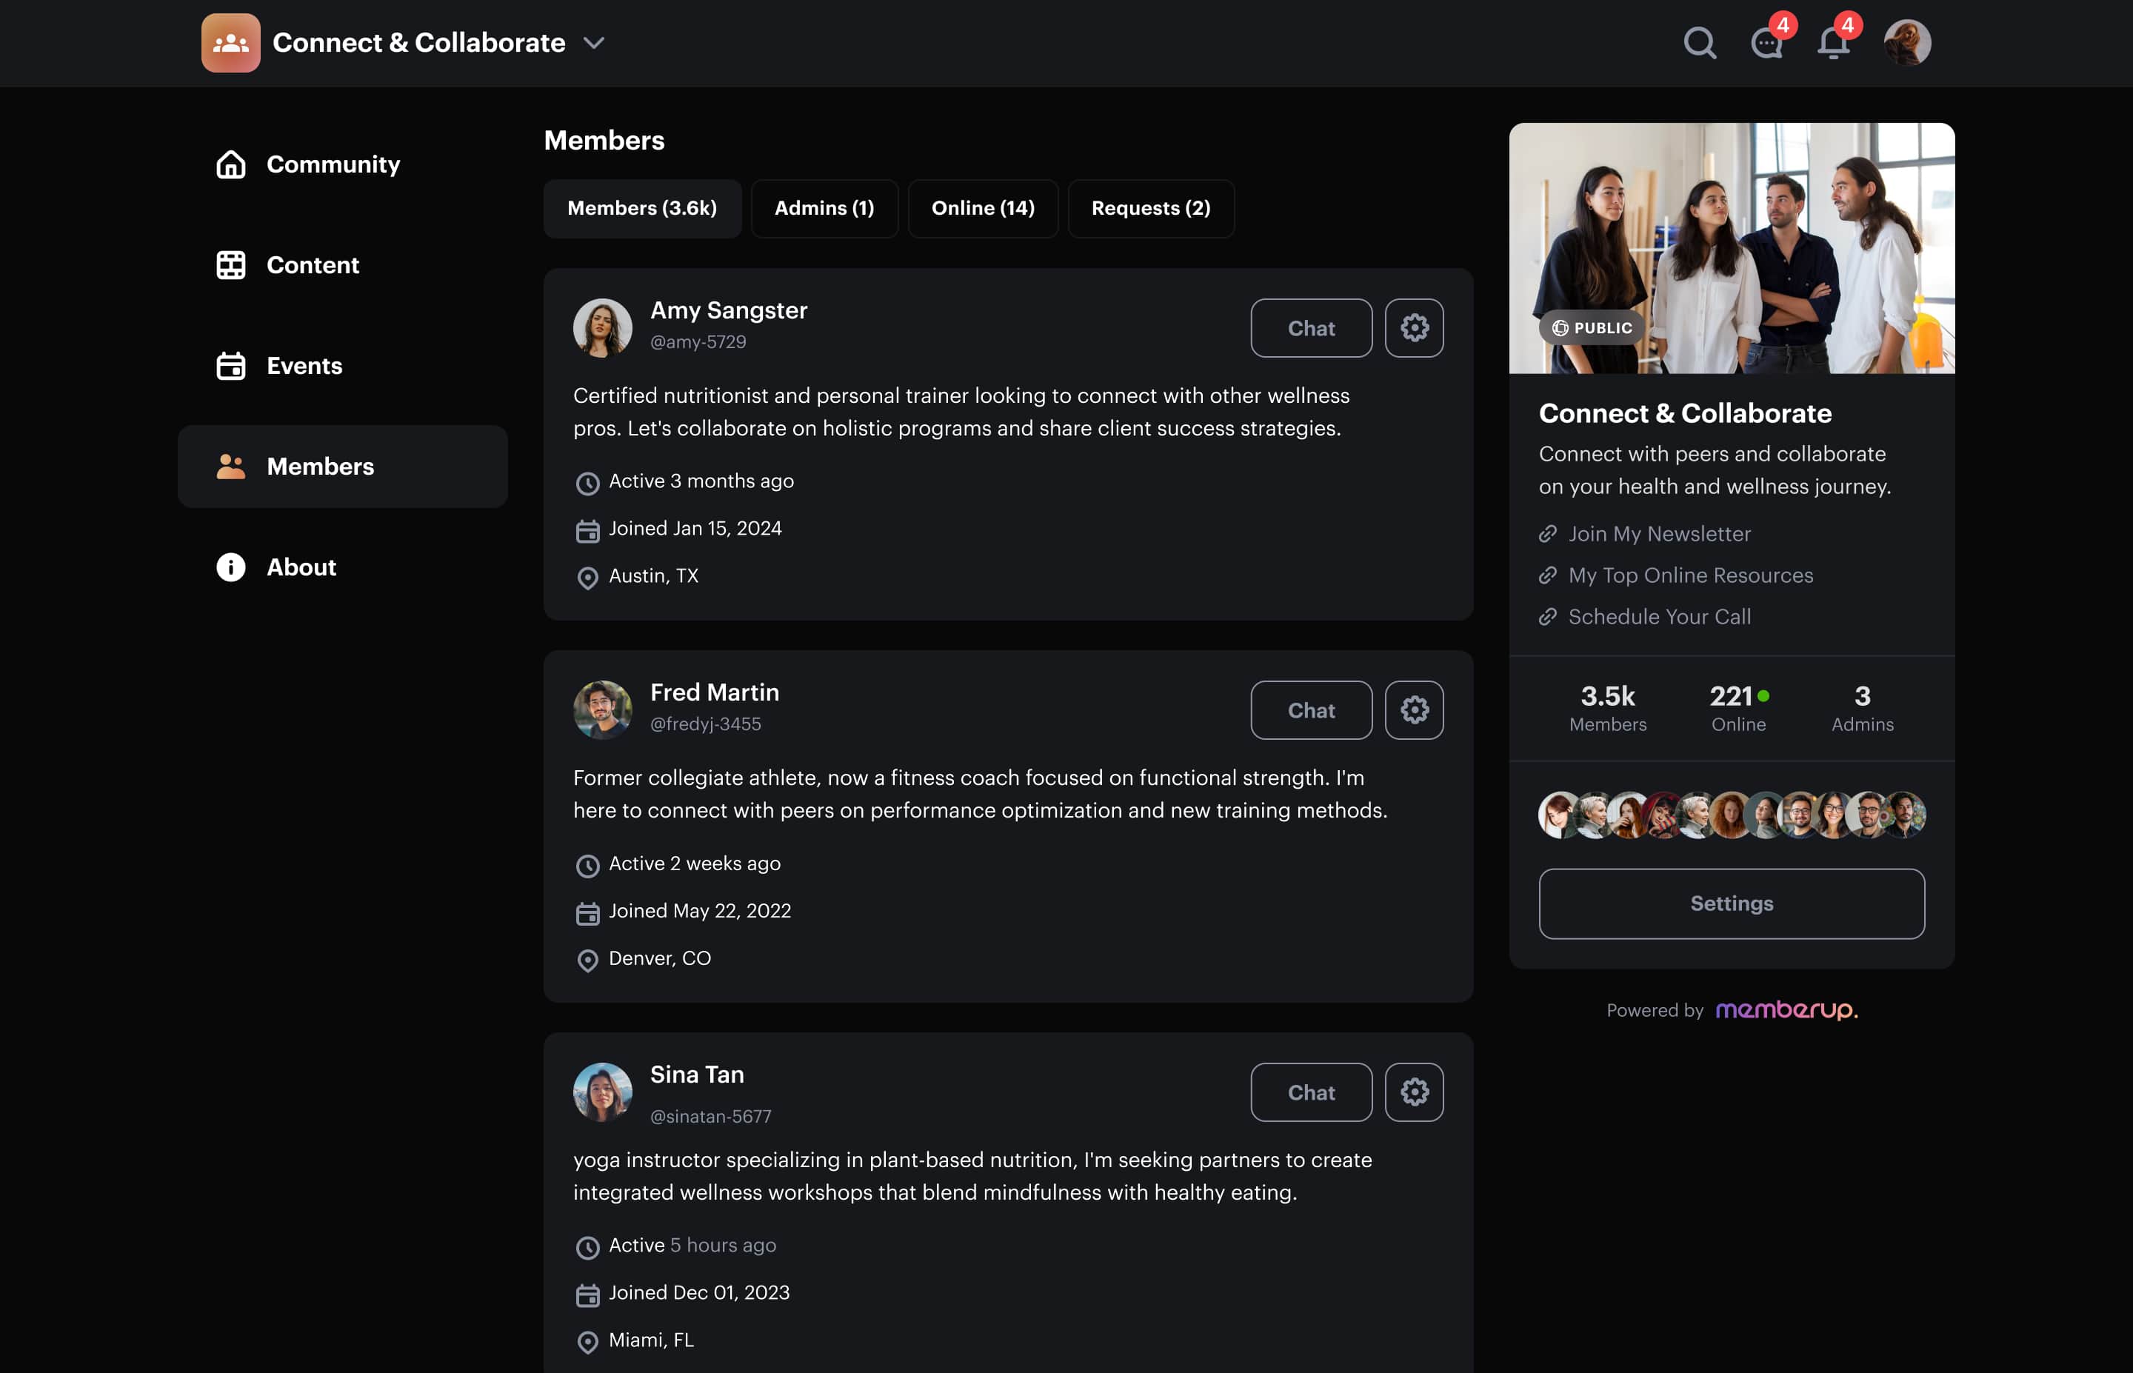Viewport: 2133px width, 1373px height.
Task: Click Fred Martin's settings gear icon
Action: pyautogui.click(x=1414, y=711)
